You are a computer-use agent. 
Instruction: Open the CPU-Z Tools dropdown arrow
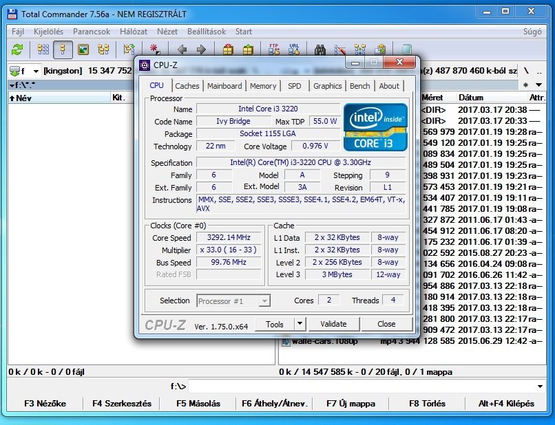[x=300, y=323]
